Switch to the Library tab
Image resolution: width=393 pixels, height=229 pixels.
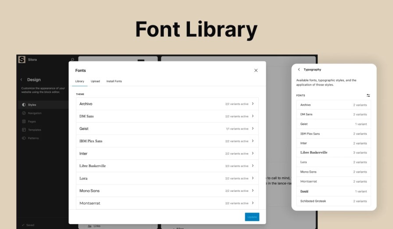coord(80,81)
